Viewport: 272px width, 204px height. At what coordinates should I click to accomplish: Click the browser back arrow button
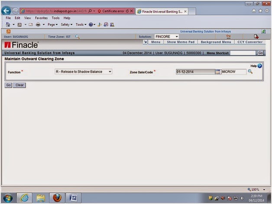tap(6, 11)
